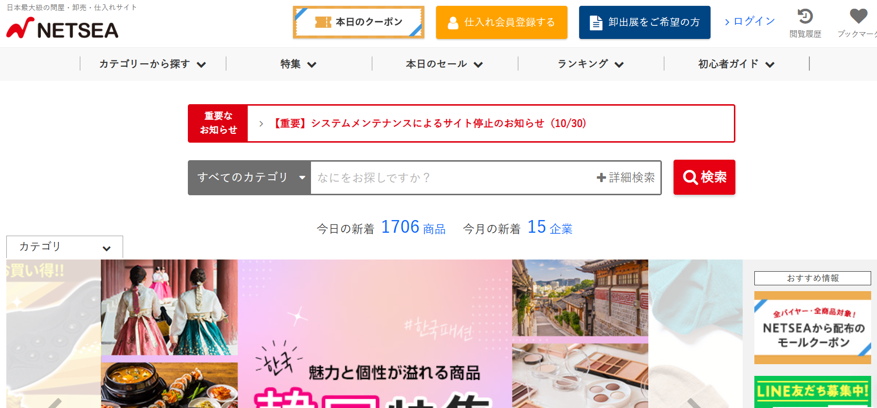Open the ランキング navigation menu

[x=591, y=64]
